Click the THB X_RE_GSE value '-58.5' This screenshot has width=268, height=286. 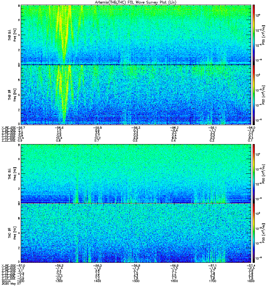pyautogui.click(x=97, y=128)
